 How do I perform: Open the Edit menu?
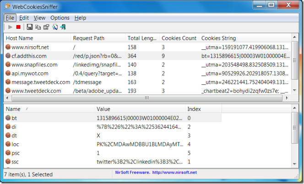coord(24,18)
